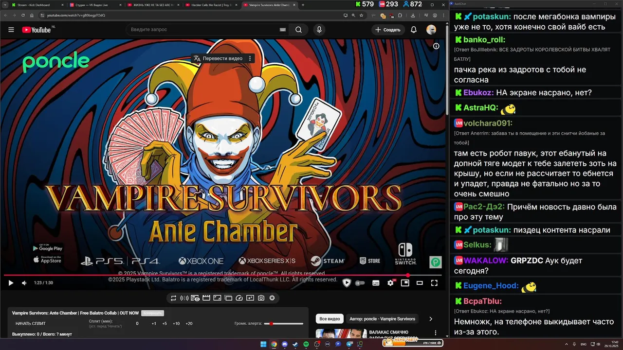Click the Копировать button next to title

pos(153,313)
